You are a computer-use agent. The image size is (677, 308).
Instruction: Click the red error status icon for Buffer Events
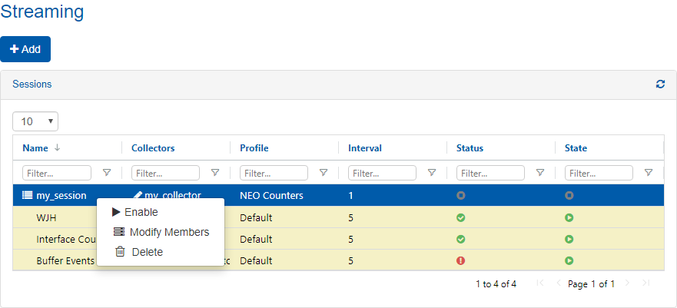[460, 260]
